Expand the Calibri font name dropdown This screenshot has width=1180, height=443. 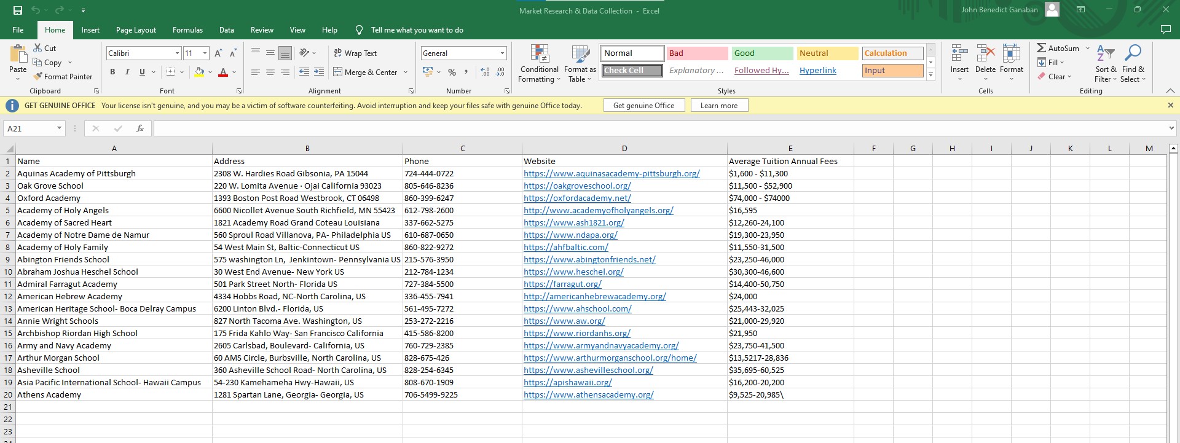coord(177,53)
